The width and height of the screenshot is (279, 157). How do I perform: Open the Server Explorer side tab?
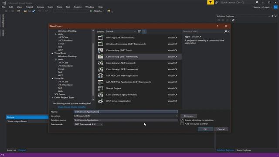pos(3,21)
